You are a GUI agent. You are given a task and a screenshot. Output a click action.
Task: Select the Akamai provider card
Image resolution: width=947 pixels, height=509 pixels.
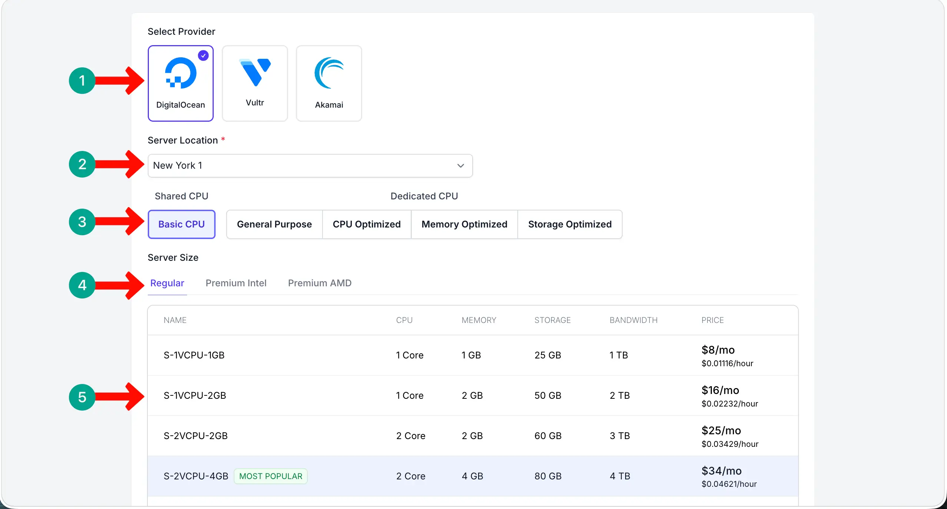click(x=329, y=83)
